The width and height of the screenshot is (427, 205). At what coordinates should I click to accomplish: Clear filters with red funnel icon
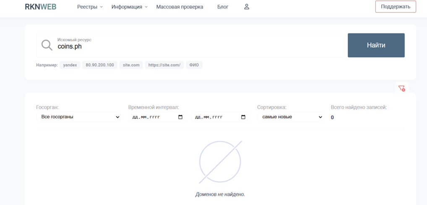coord(402,88)
